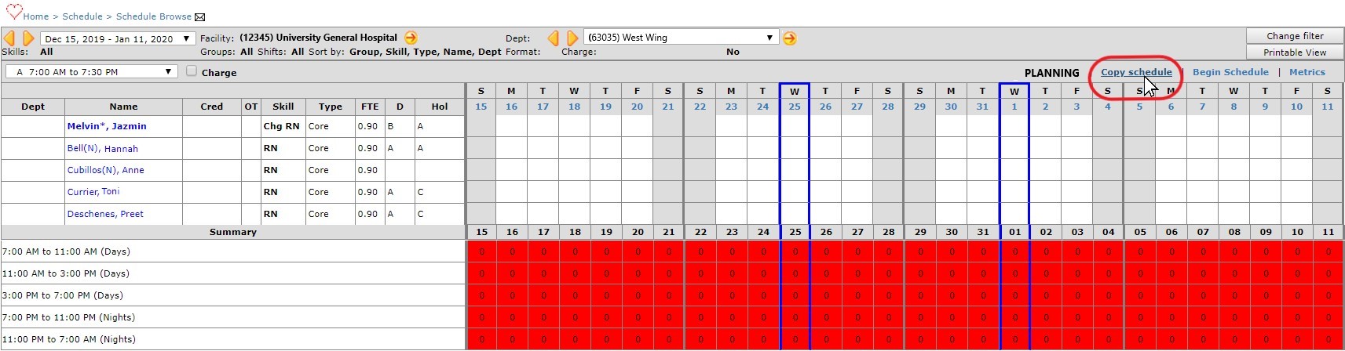
Task: Go to Schedule in the breadcrumb
Action: pyautogui.click(x=82, y=16)
